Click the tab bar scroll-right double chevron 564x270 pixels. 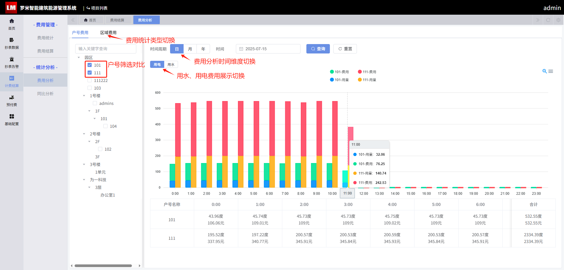pos(538,20)
